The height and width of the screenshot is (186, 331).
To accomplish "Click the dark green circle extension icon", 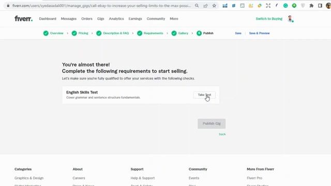I will pyautogui.click(x=294, y=6).
